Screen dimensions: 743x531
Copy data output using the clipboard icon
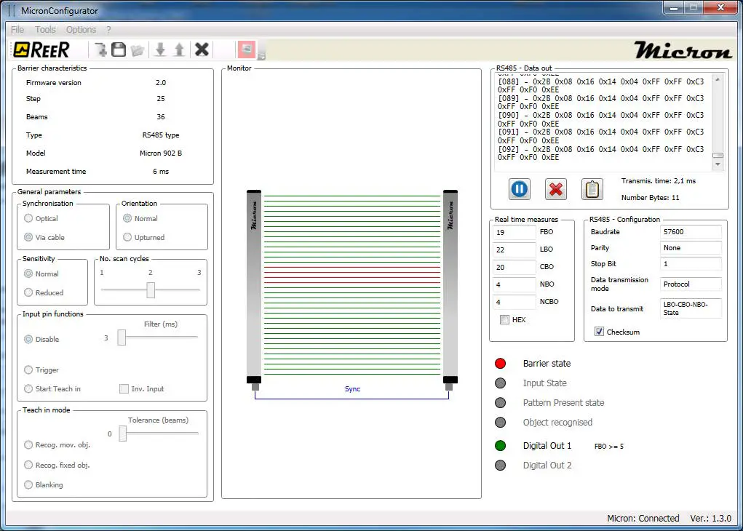click(x=592, y=188)
